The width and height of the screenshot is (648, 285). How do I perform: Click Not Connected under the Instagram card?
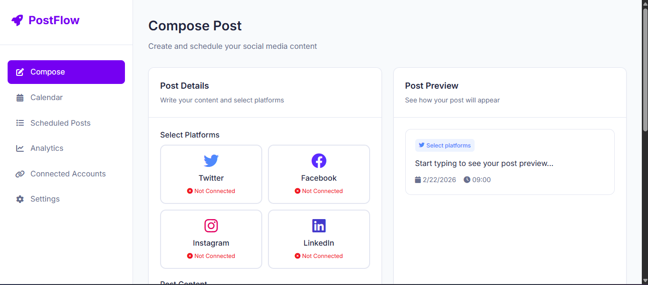pyautogui.click(x=211, y=256)
